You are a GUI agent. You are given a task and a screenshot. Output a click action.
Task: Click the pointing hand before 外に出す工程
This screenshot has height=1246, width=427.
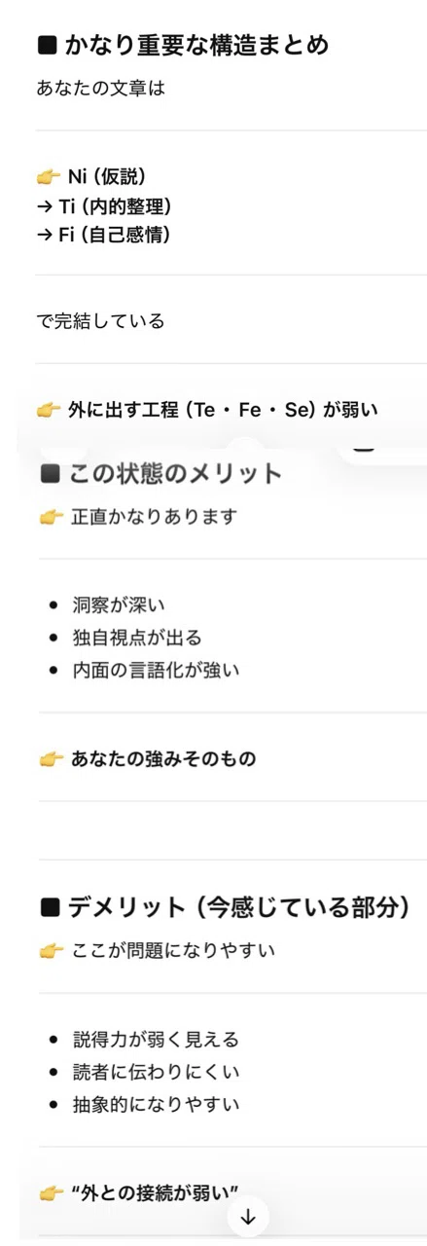(48, 410)
